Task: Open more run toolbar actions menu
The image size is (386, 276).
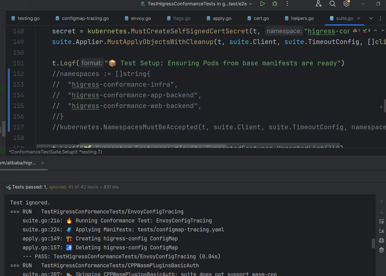Action: pos(287,4)
